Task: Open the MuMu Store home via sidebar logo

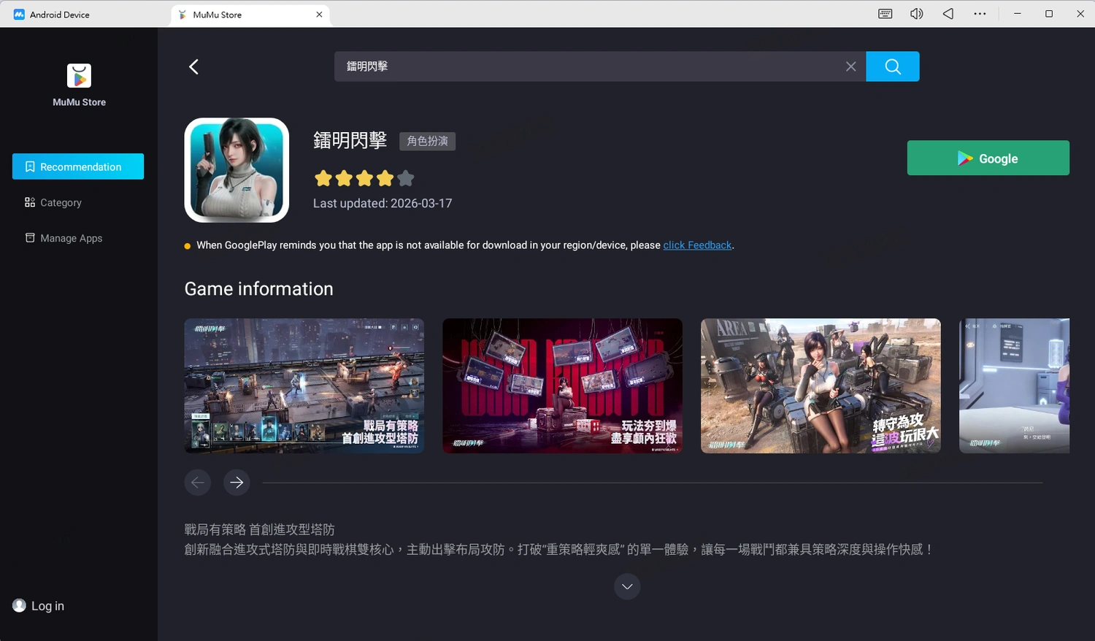Action: pyautogui.click(x=78, y=76)
